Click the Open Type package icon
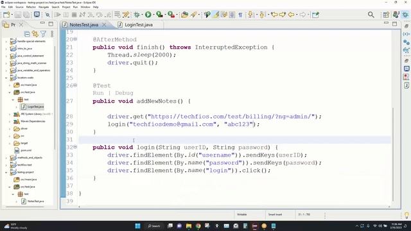 coord(184,15)
